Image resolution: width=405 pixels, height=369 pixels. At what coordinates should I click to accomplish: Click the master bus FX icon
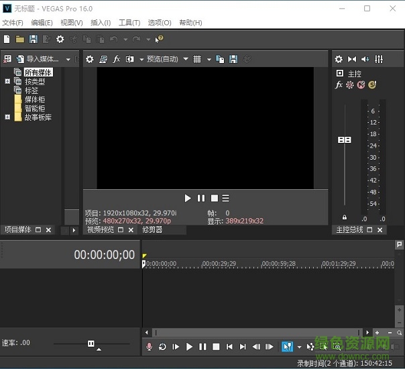point(339,85)
